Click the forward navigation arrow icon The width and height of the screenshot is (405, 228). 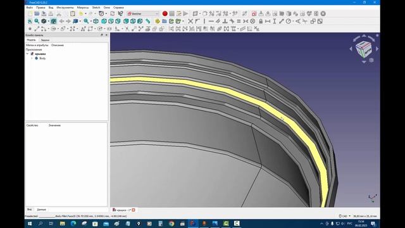pos(68,21)
